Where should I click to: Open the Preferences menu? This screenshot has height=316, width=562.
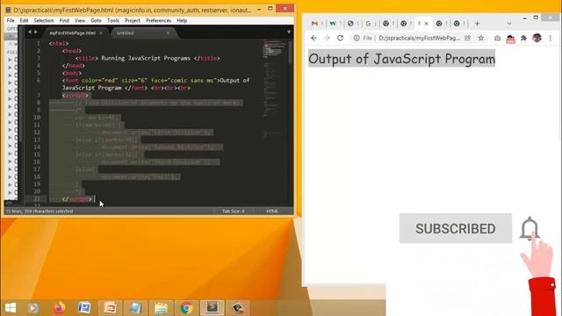point(158,21)
